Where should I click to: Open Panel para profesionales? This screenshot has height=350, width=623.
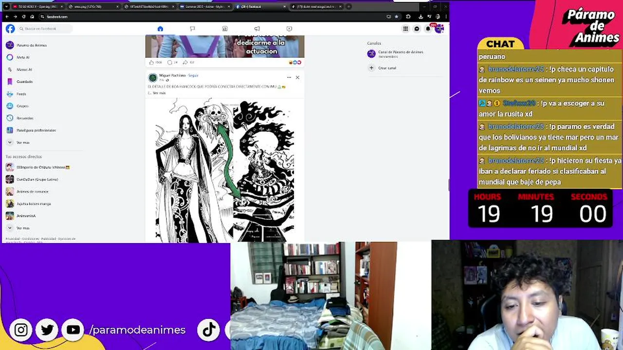[x=31, y=130]
